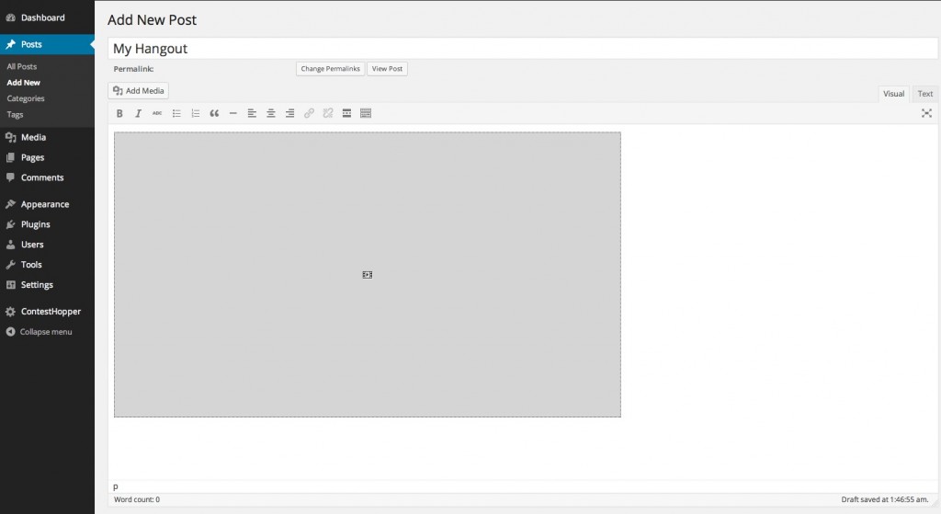
Task: Open the Plugins menu in sidebar
Action: click(x=35, y=224)
